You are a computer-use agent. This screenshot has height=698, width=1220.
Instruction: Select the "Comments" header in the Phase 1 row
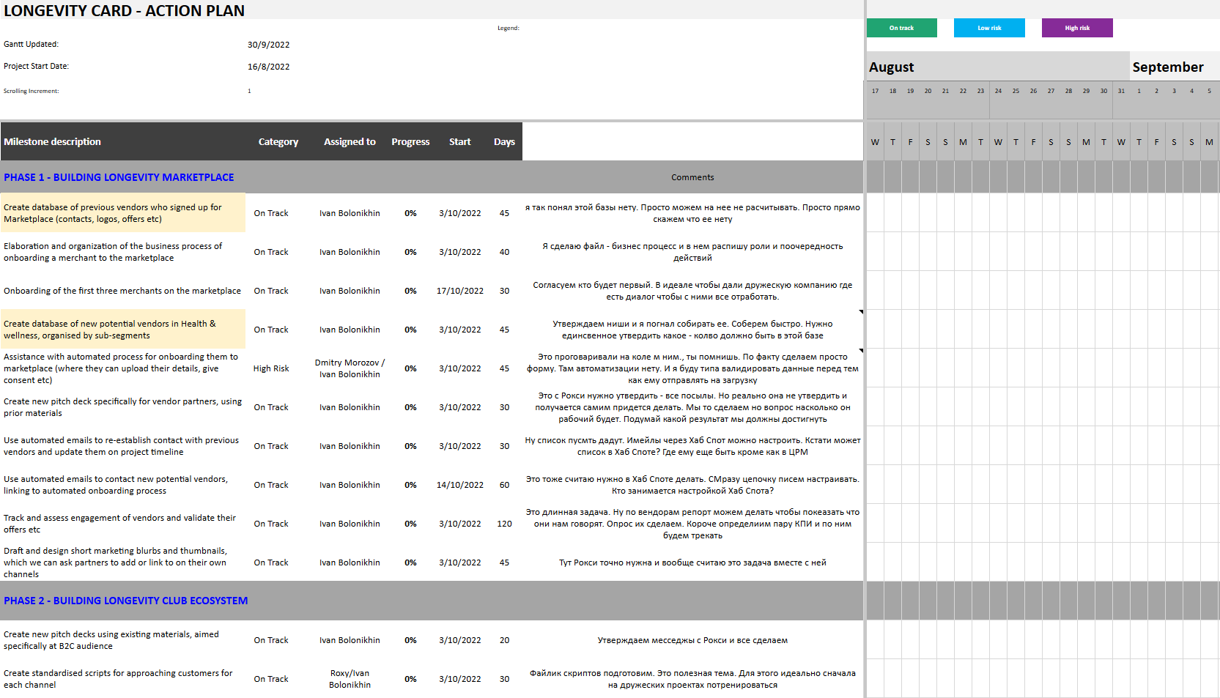click(x=692, y=177)
